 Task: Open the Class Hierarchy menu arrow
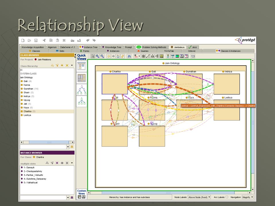[x=72, y=65]
